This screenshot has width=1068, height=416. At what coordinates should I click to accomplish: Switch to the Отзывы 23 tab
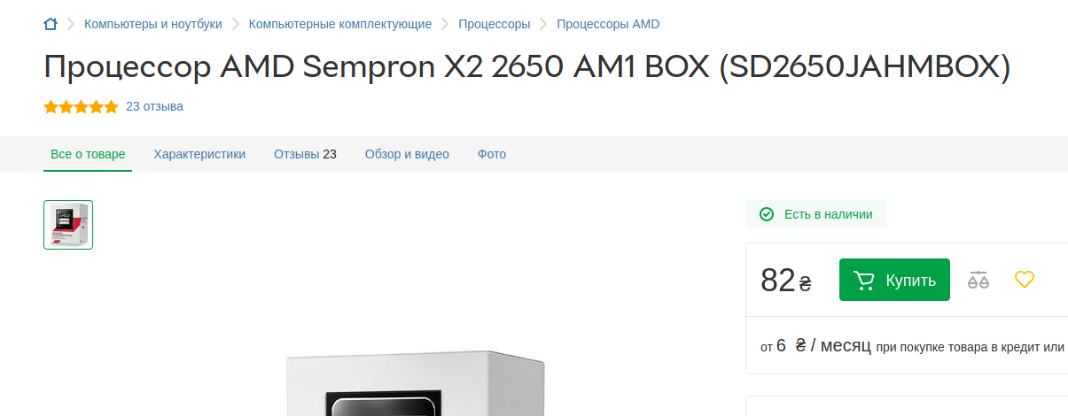305,154
